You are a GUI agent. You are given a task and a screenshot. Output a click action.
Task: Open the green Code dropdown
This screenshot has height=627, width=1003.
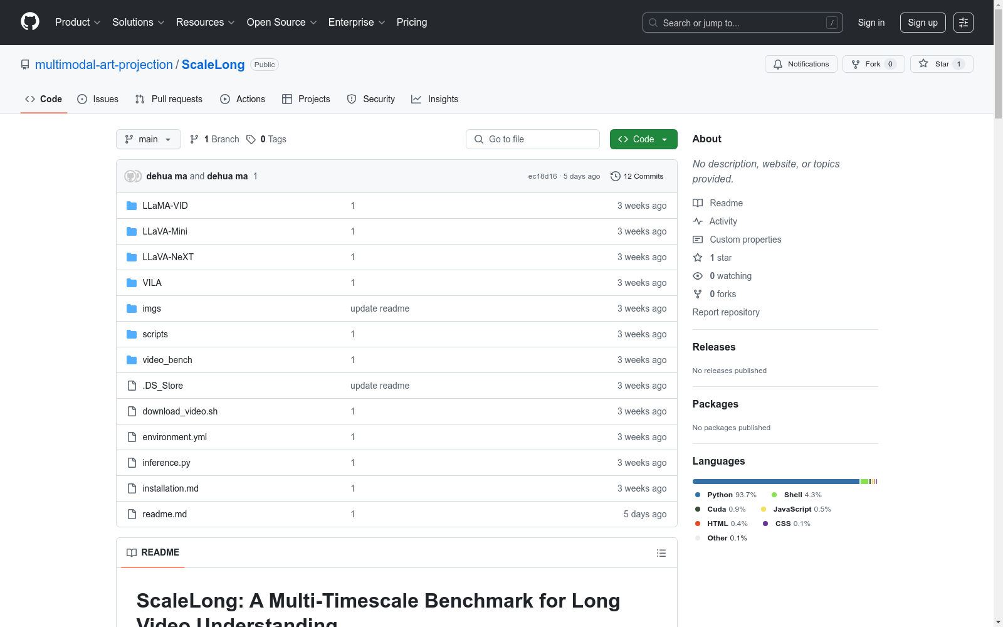[643, 139]
